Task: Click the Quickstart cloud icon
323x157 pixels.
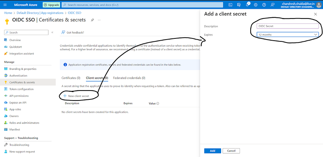Action: coord(6,47)
